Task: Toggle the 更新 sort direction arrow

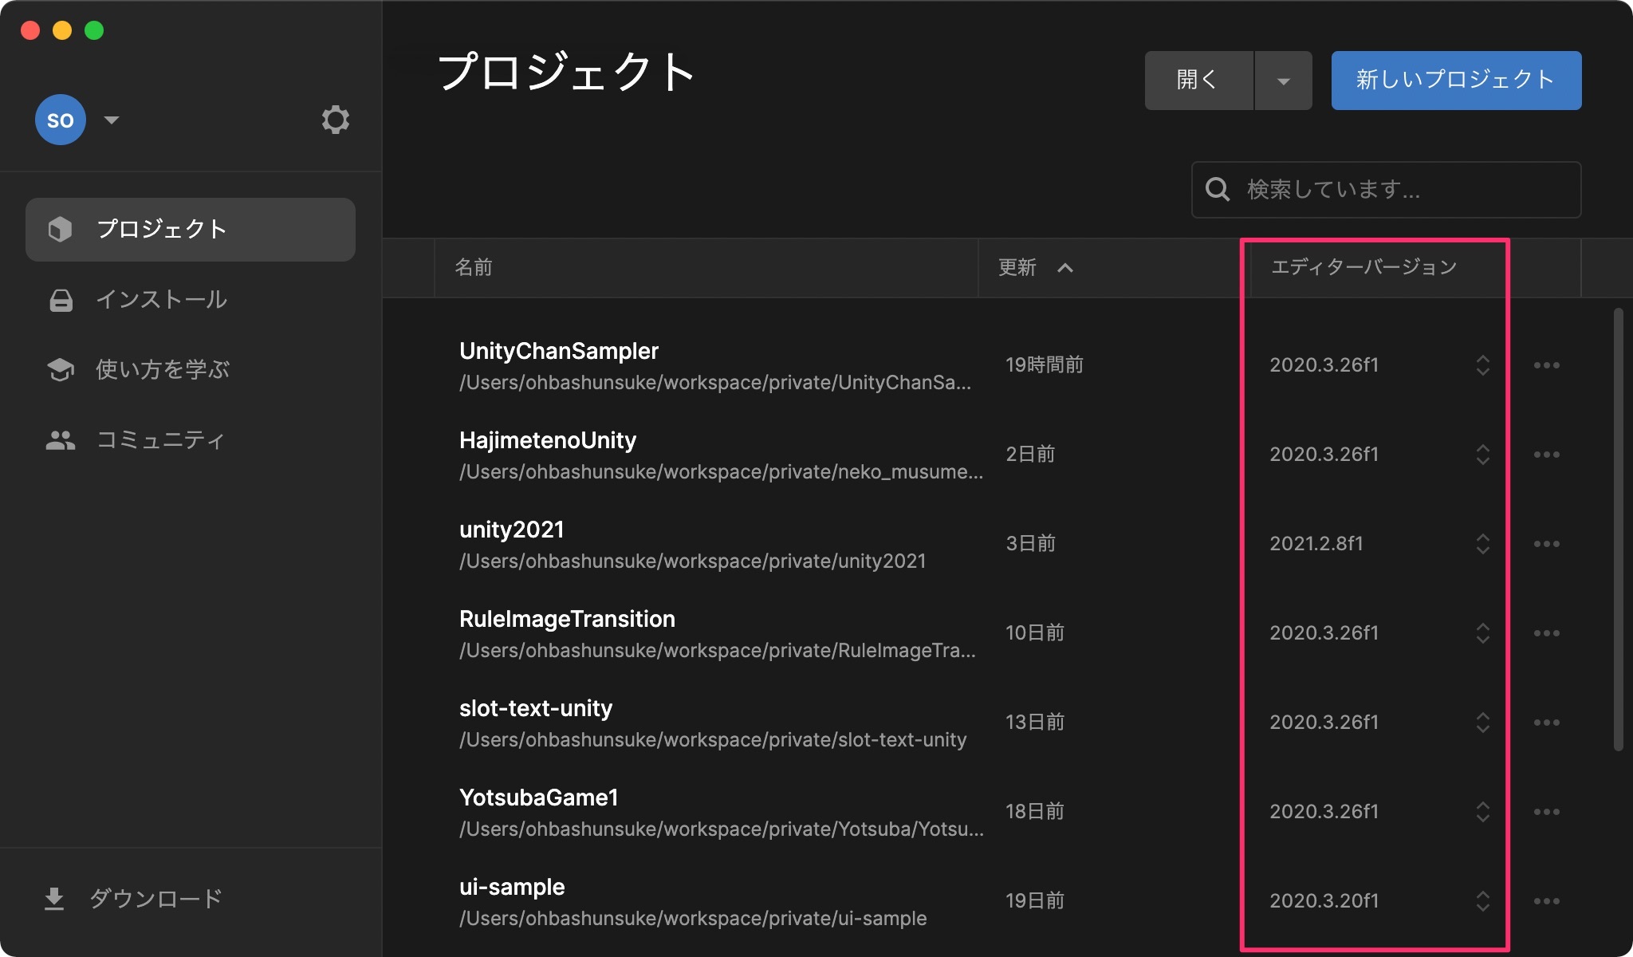Action: tap(1065, 268)
